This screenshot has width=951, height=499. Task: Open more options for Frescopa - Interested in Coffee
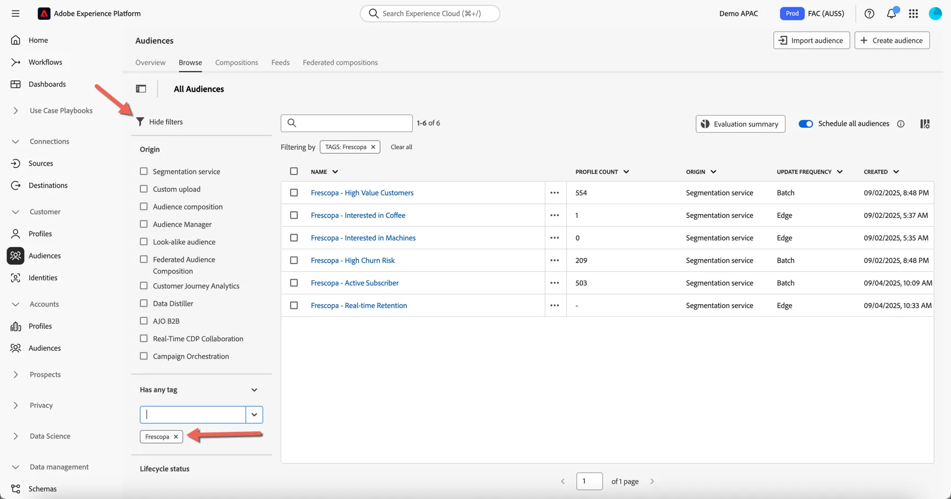[555, 215]
